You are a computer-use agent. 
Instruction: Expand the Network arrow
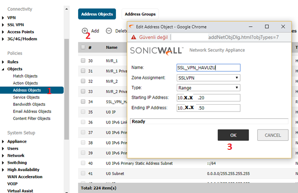tap(3, 156)
